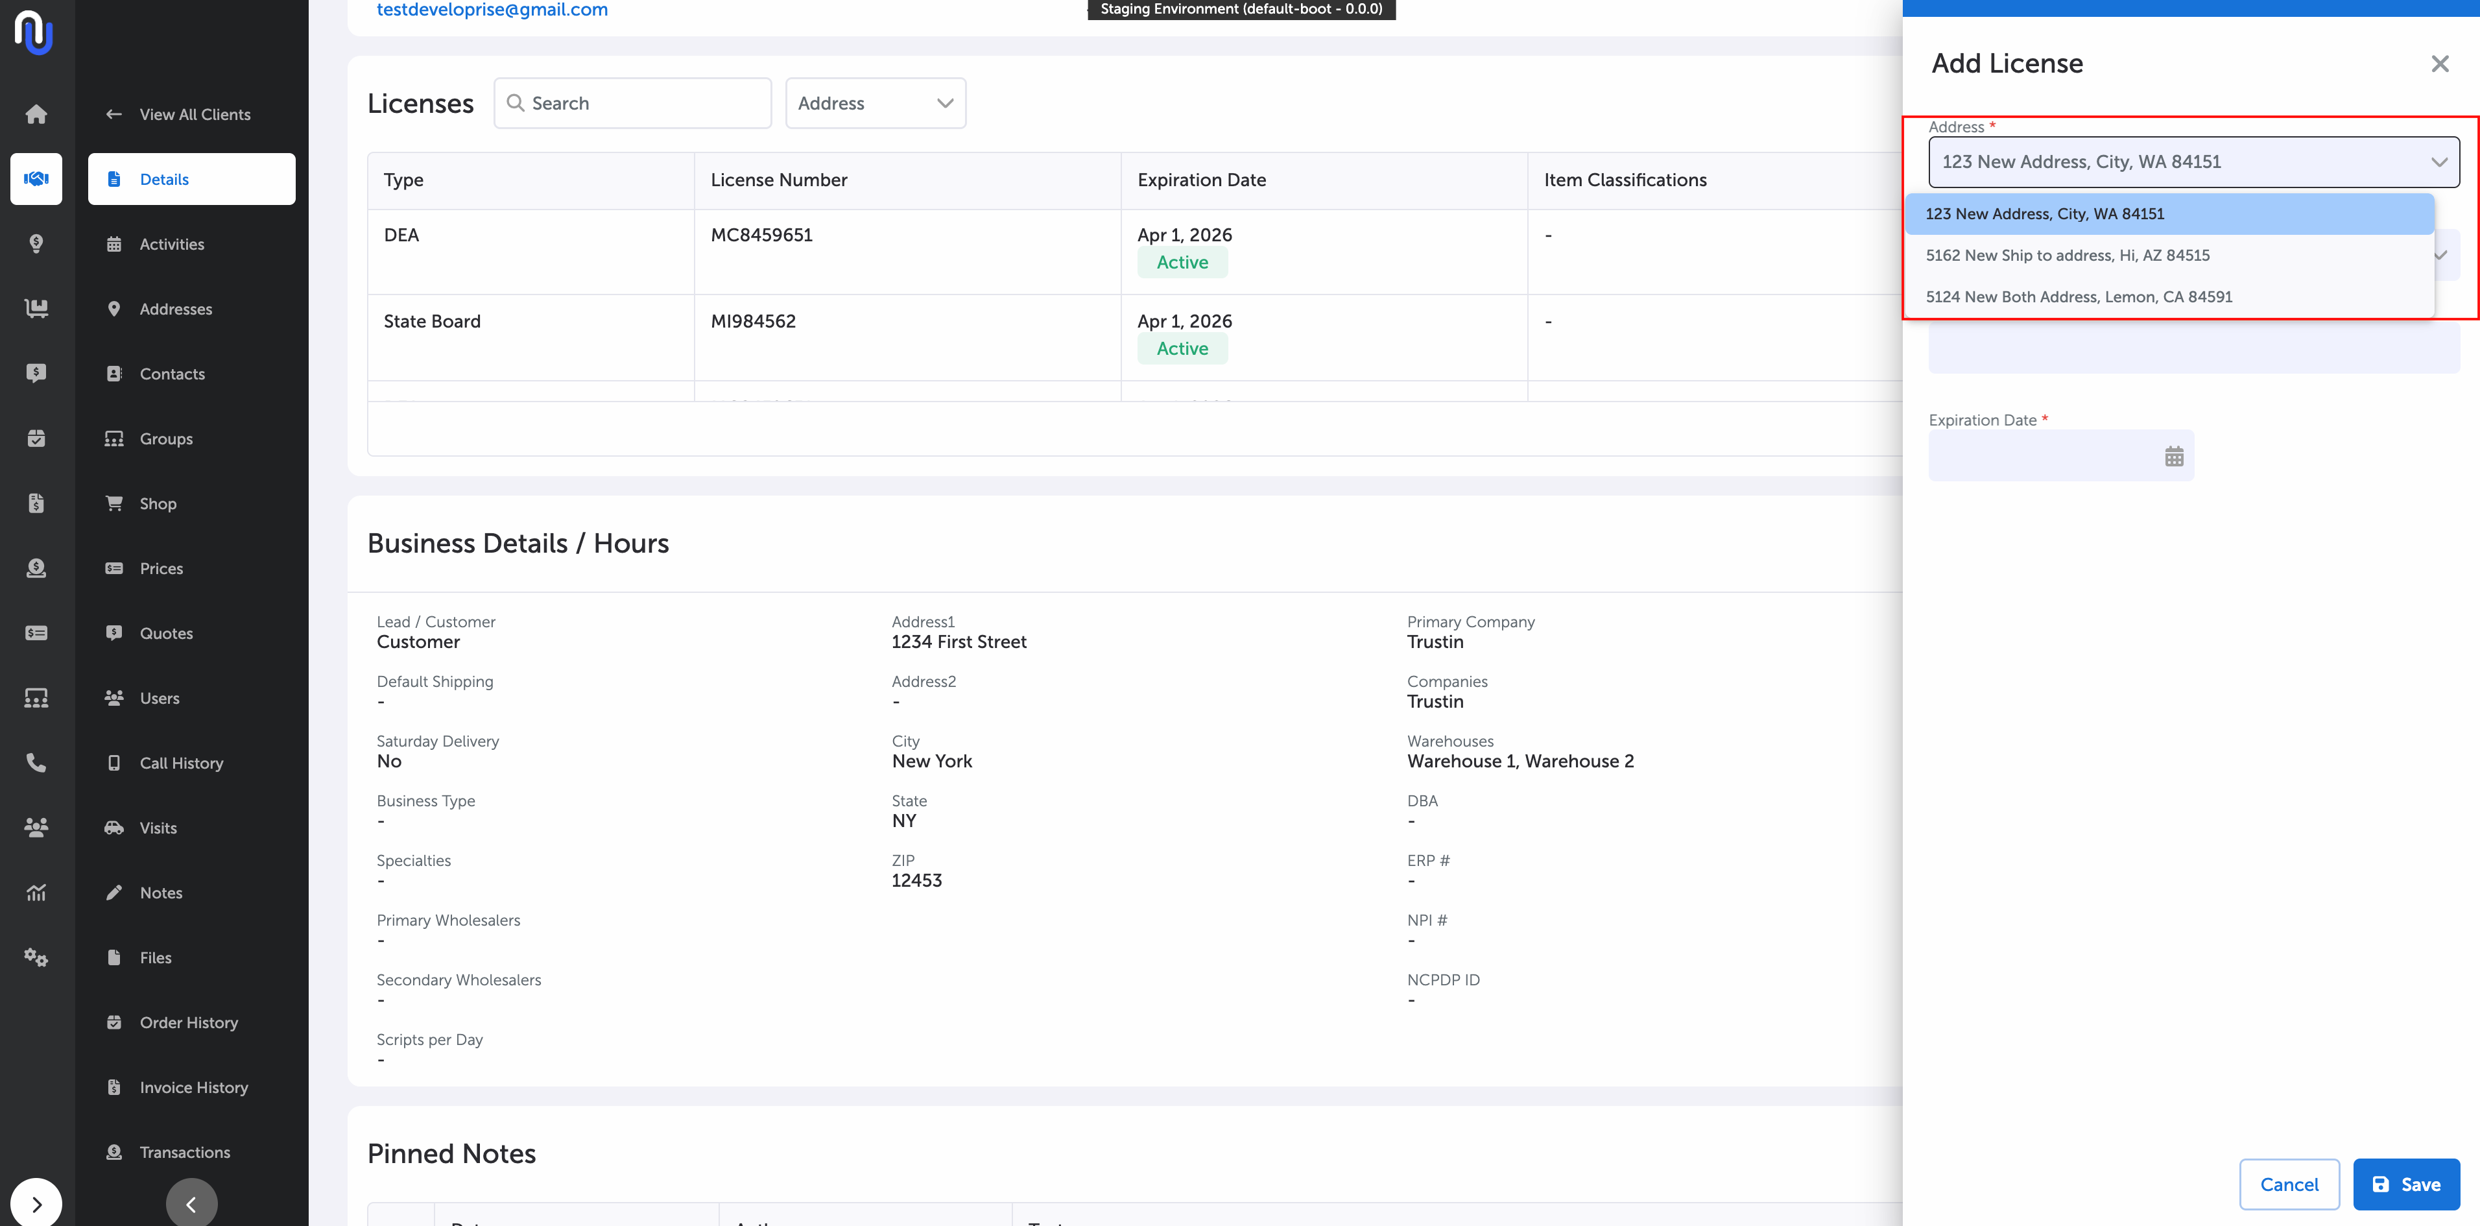2480x1226 pixels.
Task: Open the settings gears icon in rail
Action: click(36, 957)
